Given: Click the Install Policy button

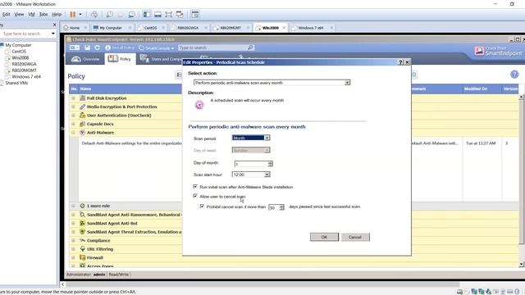Looking at the screenshot, I should click(119, 48).
